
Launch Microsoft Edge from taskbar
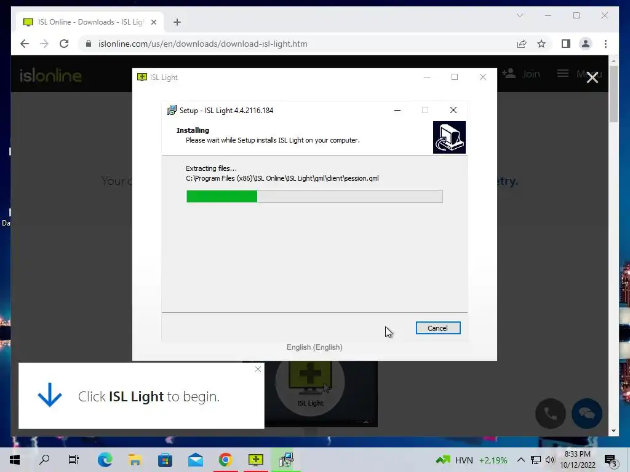[x=105, y=460]
